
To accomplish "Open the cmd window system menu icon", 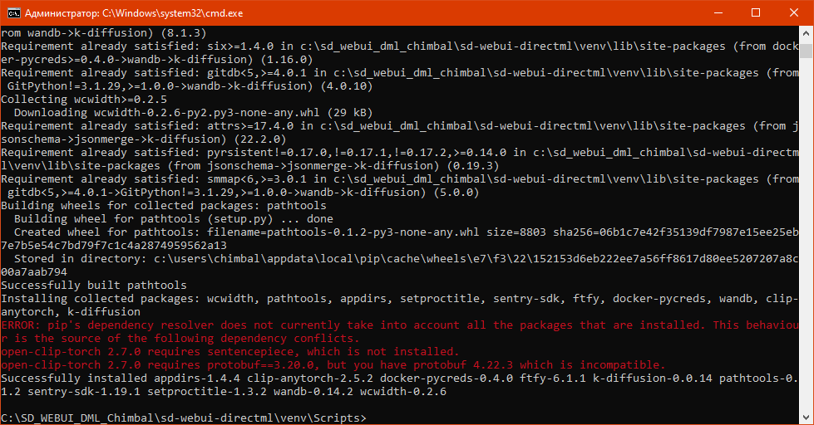I will [12, 13].
